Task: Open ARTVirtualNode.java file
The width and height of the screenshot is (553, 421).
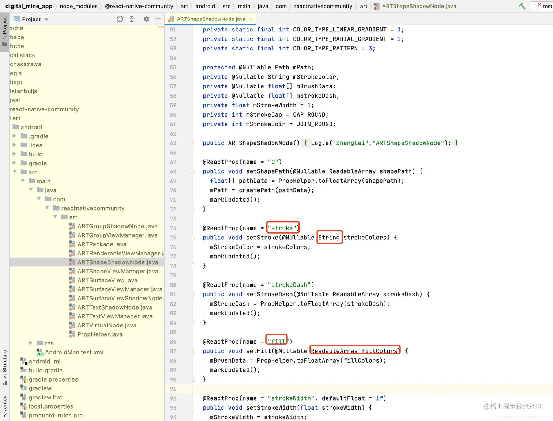Action: tap(107, 325)
